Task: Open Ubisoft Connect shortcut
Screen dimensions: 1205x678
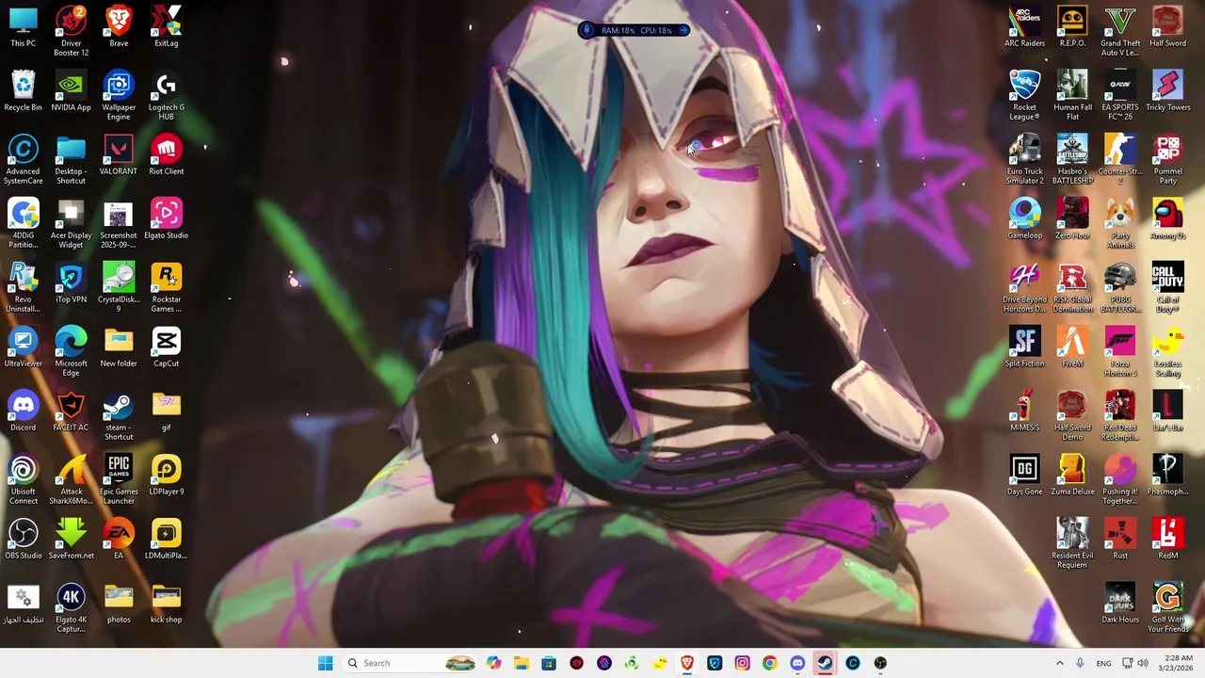Action: click(x=24, y=479)
